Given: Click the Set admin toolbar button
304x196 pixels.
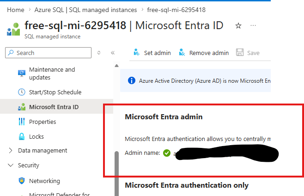Looking at the screenshot, I should click(x=152, y=53).
